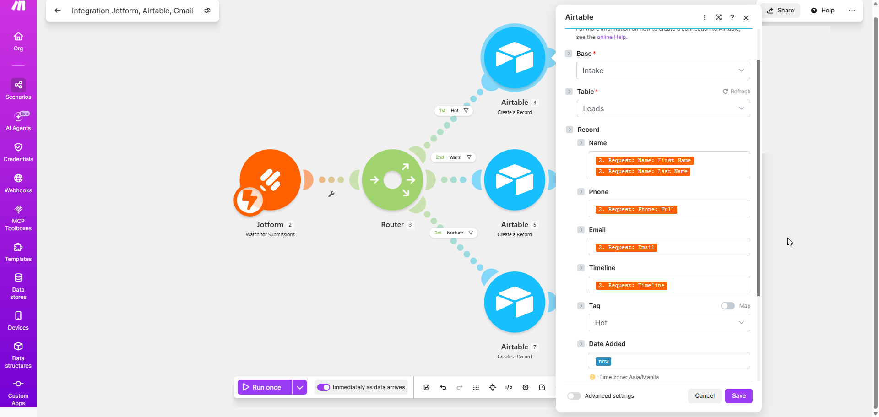This screenshot has height=417, width=879.
Task: Refresh the Table list
Action: click(737, 92)
